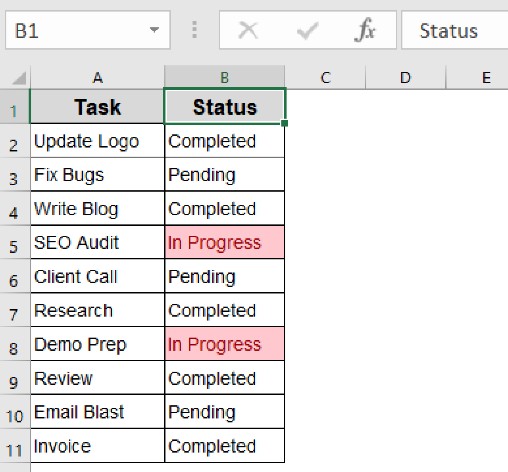Click the Cancel (X) icon beside the formula bar
The height and width of the screenshot is (472, 508).
click(x=249, y=30)
